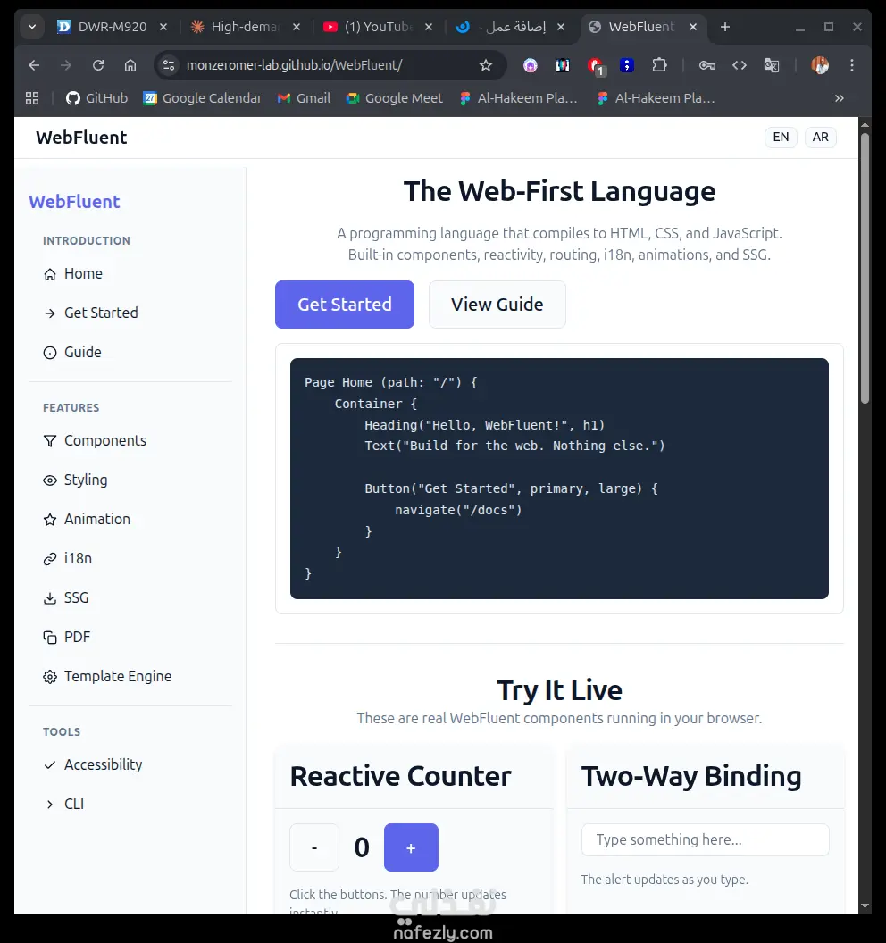Viewport: 886px width, 943px height.
Task: Open a new tab with the plus button
Action: (725, 27)
